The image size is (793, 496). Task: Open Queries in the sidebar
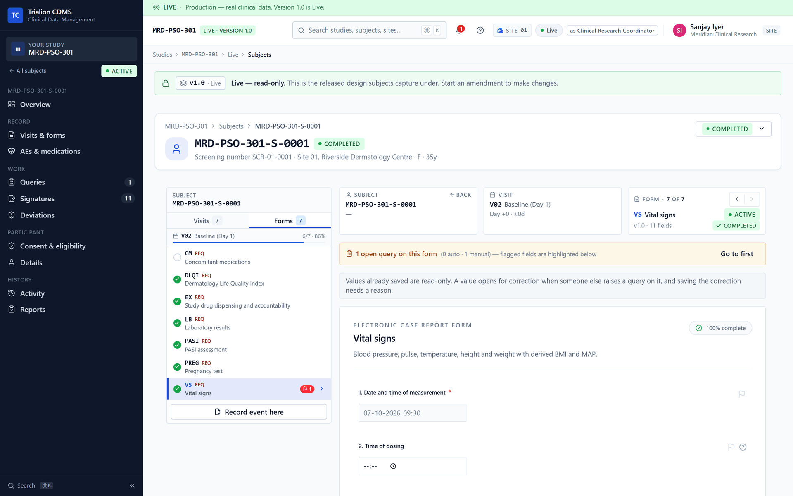tap(71, 182)
